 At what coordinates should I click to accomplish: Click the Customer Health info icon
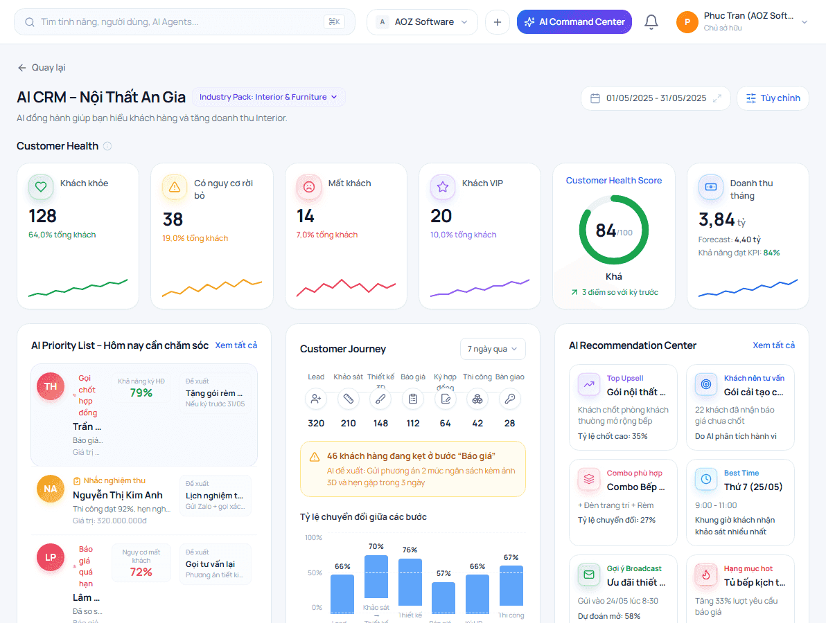107,146
